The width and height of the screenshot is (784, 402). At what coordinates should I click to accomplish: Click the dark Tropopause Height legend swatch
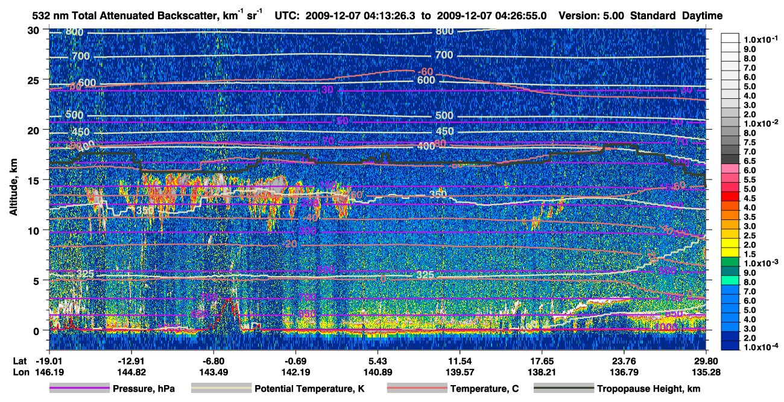(x=564, y=388)
